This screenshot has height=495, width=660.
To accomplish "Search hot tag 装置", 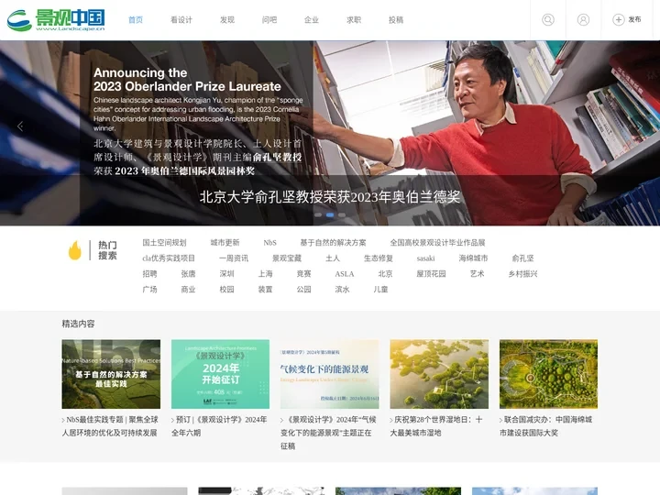I will click(265, 289).
